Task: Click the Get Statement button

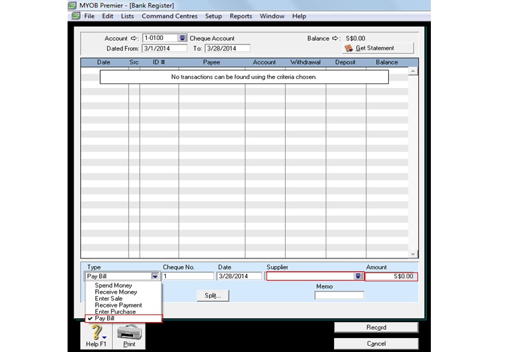Action: [378, 48]
